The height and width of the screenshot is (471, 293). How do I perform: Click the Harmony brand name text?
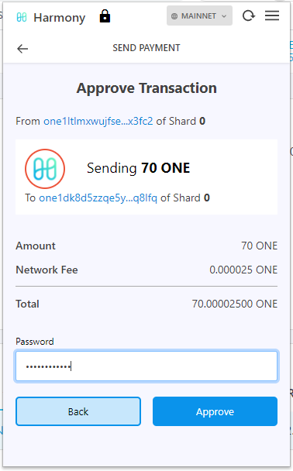pyautogui.click(x=60, y=18)
